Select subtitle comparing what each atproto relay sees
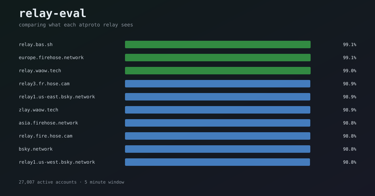Viewport: 375px width, 196px height. pos(76,25)
